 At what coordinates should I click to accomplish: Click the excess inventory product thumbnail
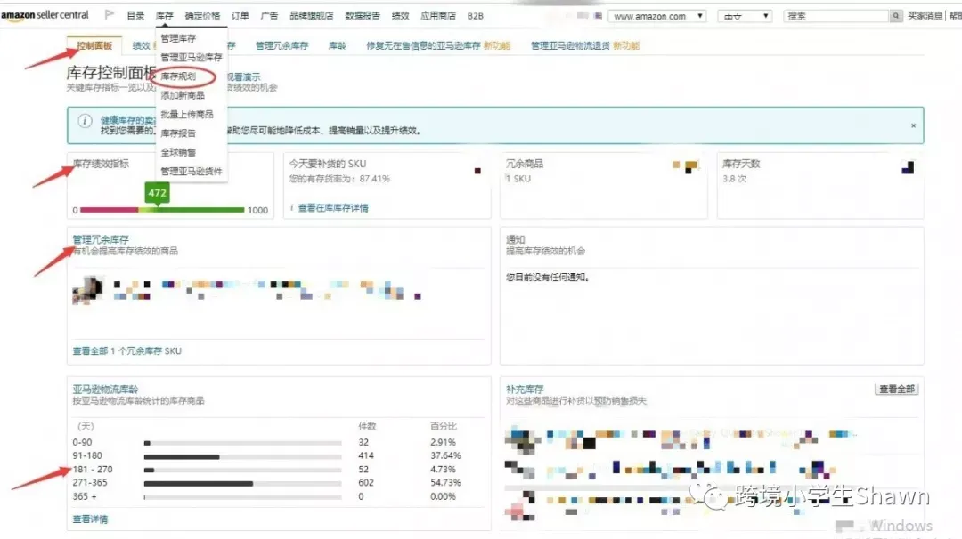[x=87, y=289]
